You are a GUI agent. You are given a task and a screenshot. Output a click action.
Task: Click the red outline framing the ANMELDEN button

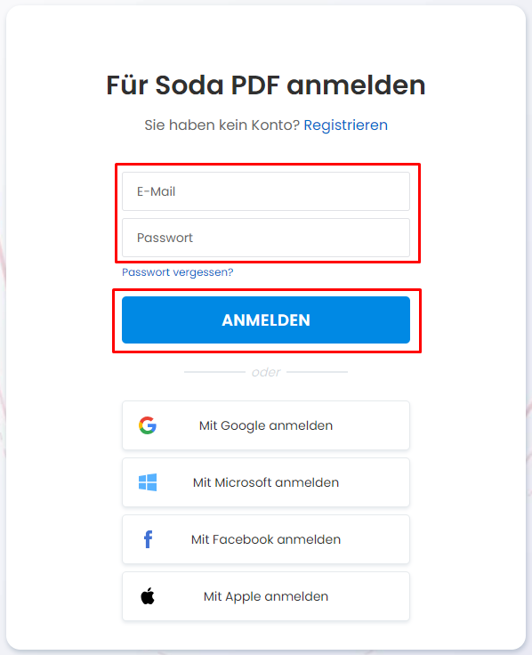(267, 289)
